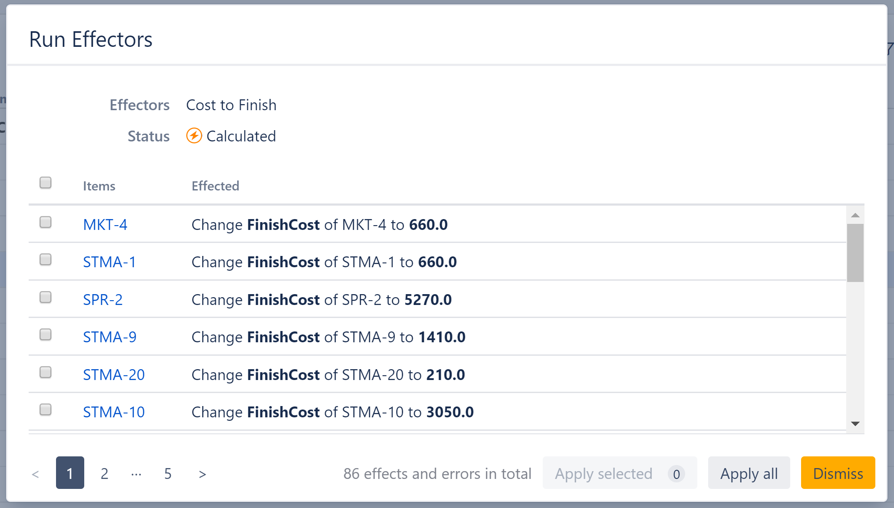894x508 pixels.
Task: Jump to page 5
Action: point(168,473)
